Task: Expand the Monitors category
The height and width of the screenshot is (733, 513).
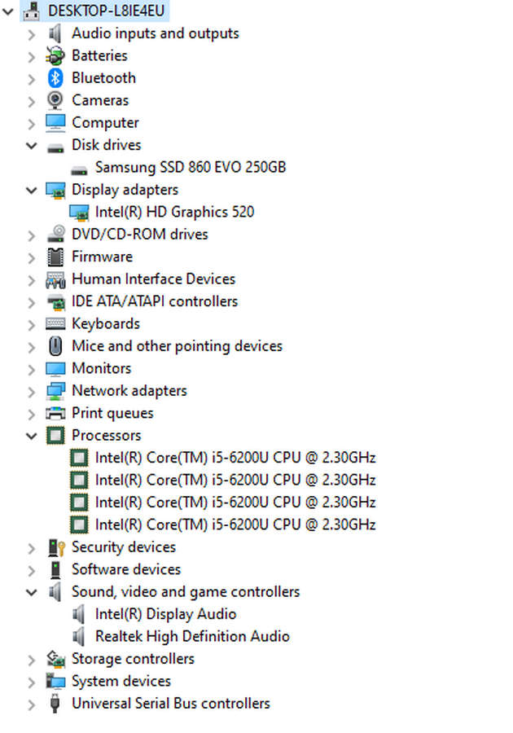Action: click(32, 368)
